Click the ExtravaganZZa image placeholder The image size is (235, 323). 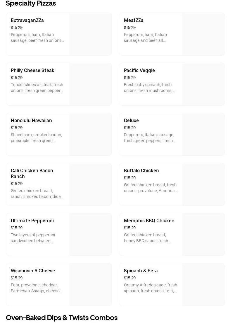coord(90,34)
